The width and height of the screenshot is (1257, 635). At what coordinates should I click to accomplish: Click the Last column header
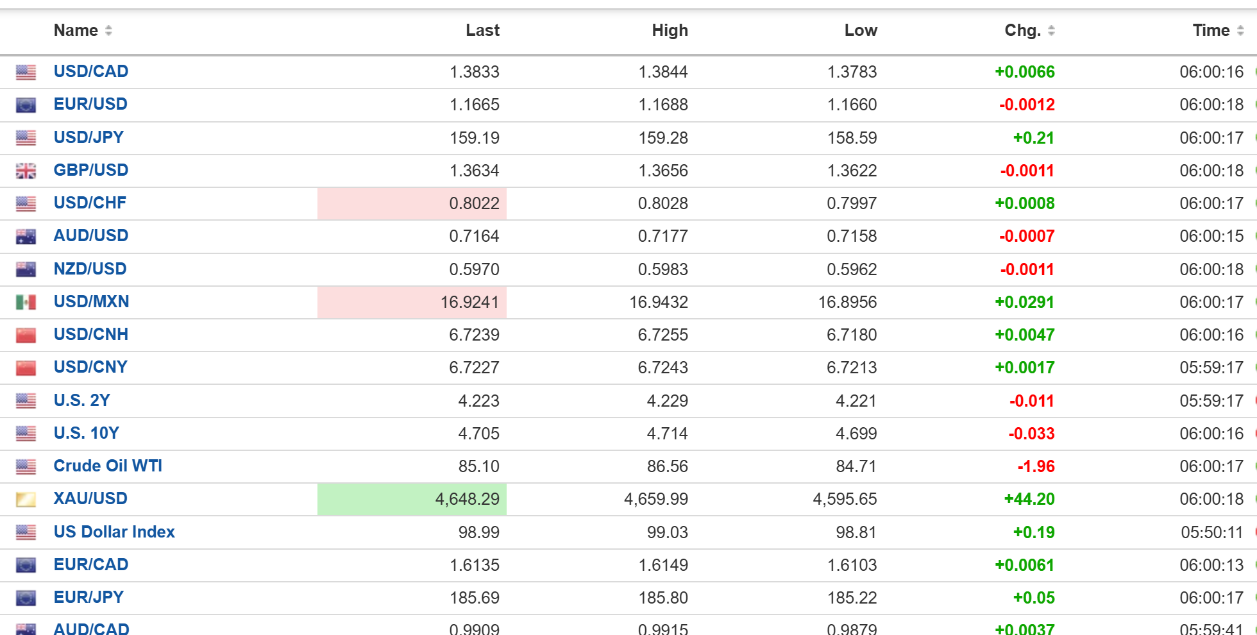pyautogui.click(x=482, y=30)
